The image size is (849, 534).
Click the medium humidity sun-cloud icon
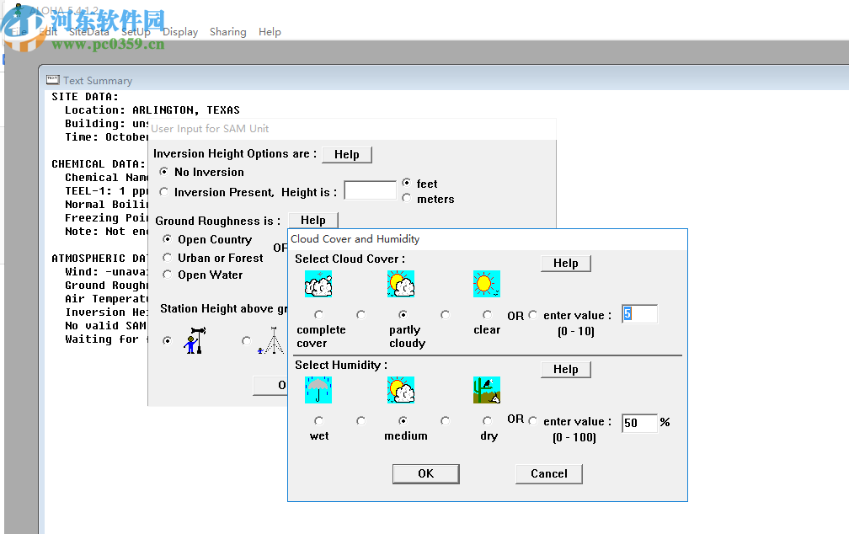click(401, 390)
